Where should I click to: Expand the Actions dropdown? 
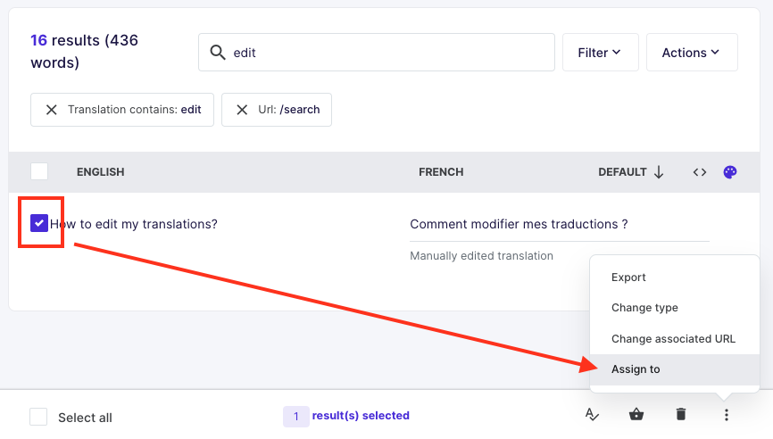691,53
